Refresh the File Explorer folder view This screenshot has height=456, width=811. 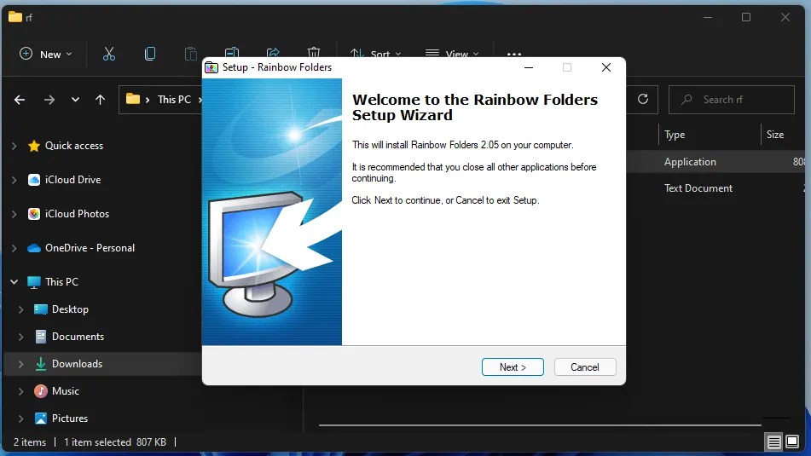[x=643, y=99]
